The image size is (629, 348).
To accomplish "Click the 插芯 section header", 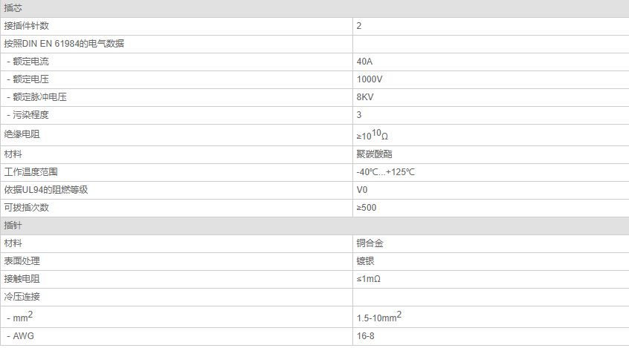I will 314,8.
